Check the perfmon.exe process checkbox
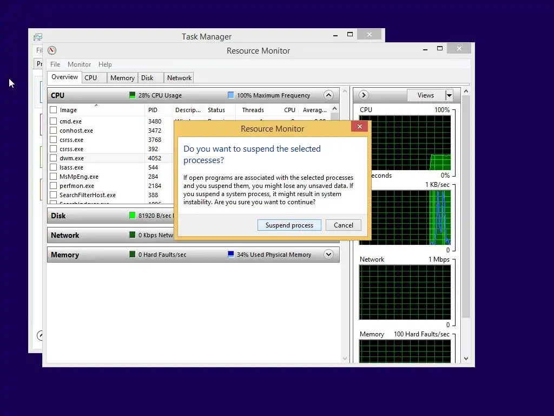Viewport: 554px width, 416px height. coord(54,186)
